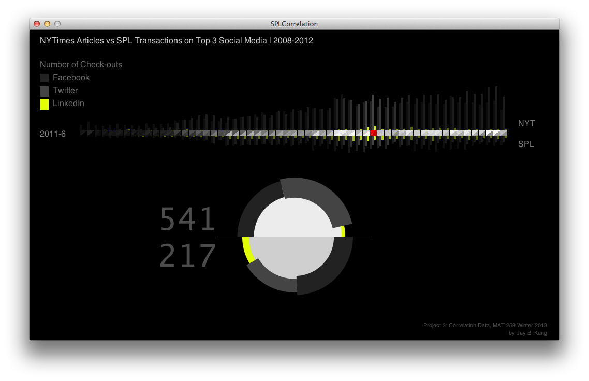589x381 pixels.
Task: Click the 541 article count number
Action: (187, 219)
